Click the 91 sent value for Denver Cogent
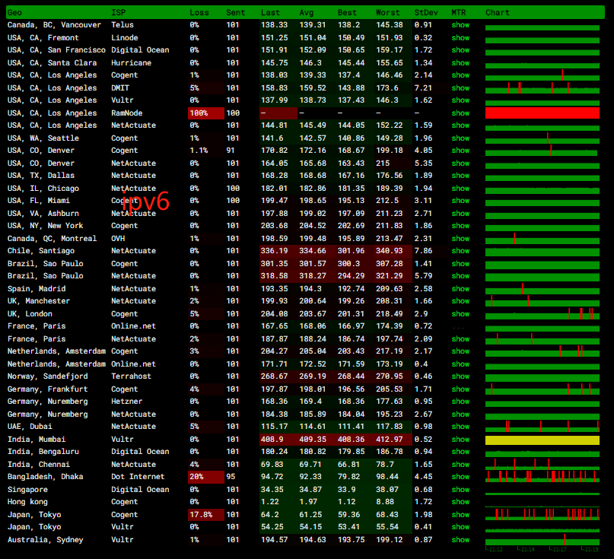Screen dimensions: 614x559 (x=231, y=151)
